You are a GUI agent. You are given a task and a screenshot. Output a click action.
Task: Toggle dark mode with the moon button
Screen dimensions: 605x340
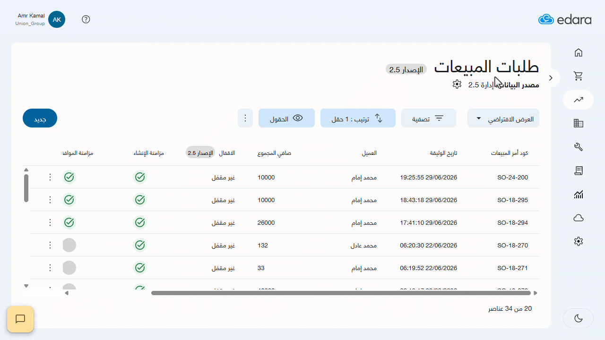point(578,318)
